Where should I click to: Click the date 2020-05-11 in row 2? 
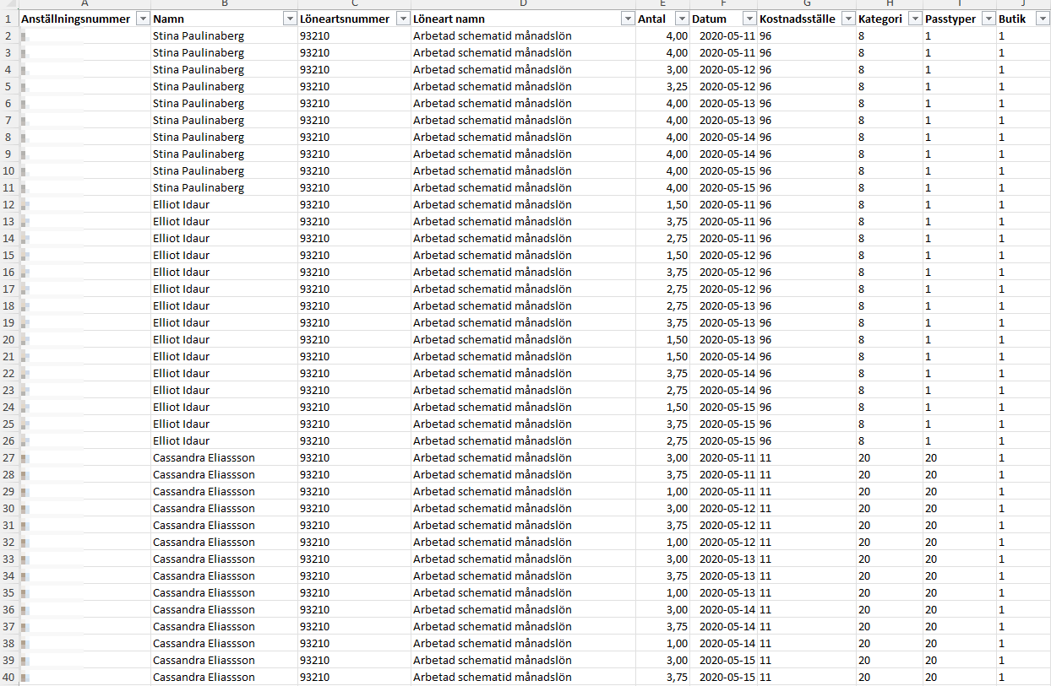pyautogui.click(x=724, y=35)
